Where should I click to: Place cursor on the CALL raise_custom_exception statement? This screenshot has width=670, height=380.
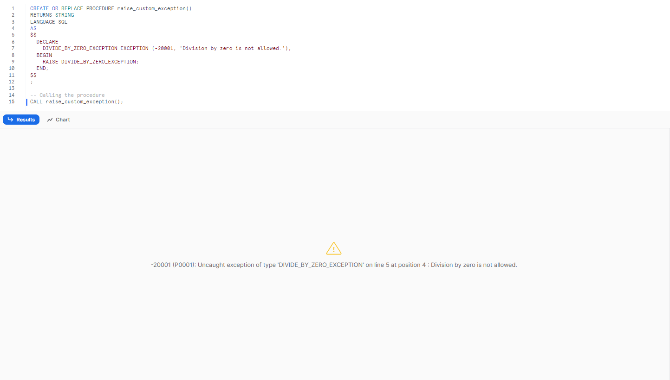click(x=76, y=101)
